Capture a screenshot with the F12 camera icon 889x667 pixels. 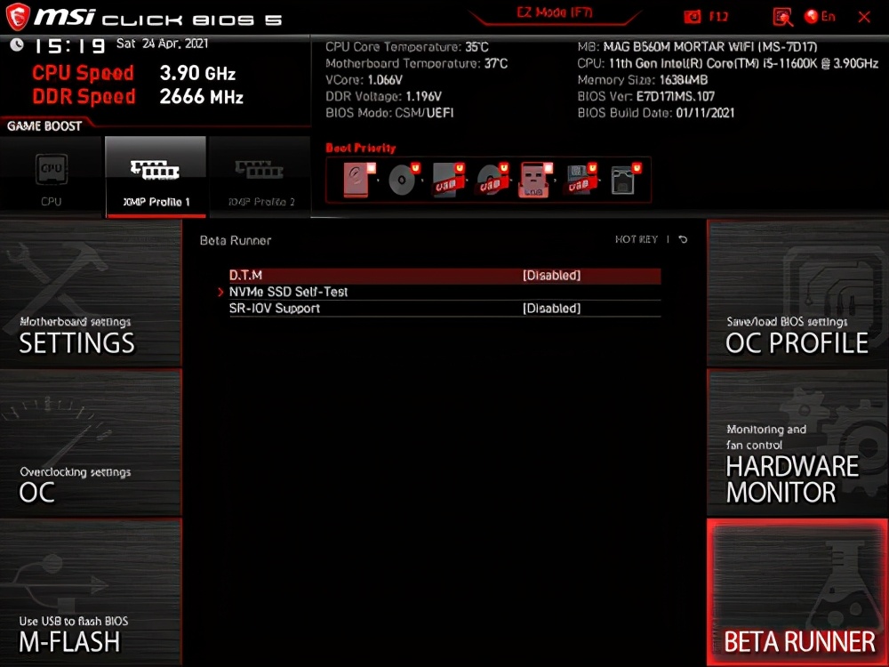pyautogui.click(x=693, y=17)
